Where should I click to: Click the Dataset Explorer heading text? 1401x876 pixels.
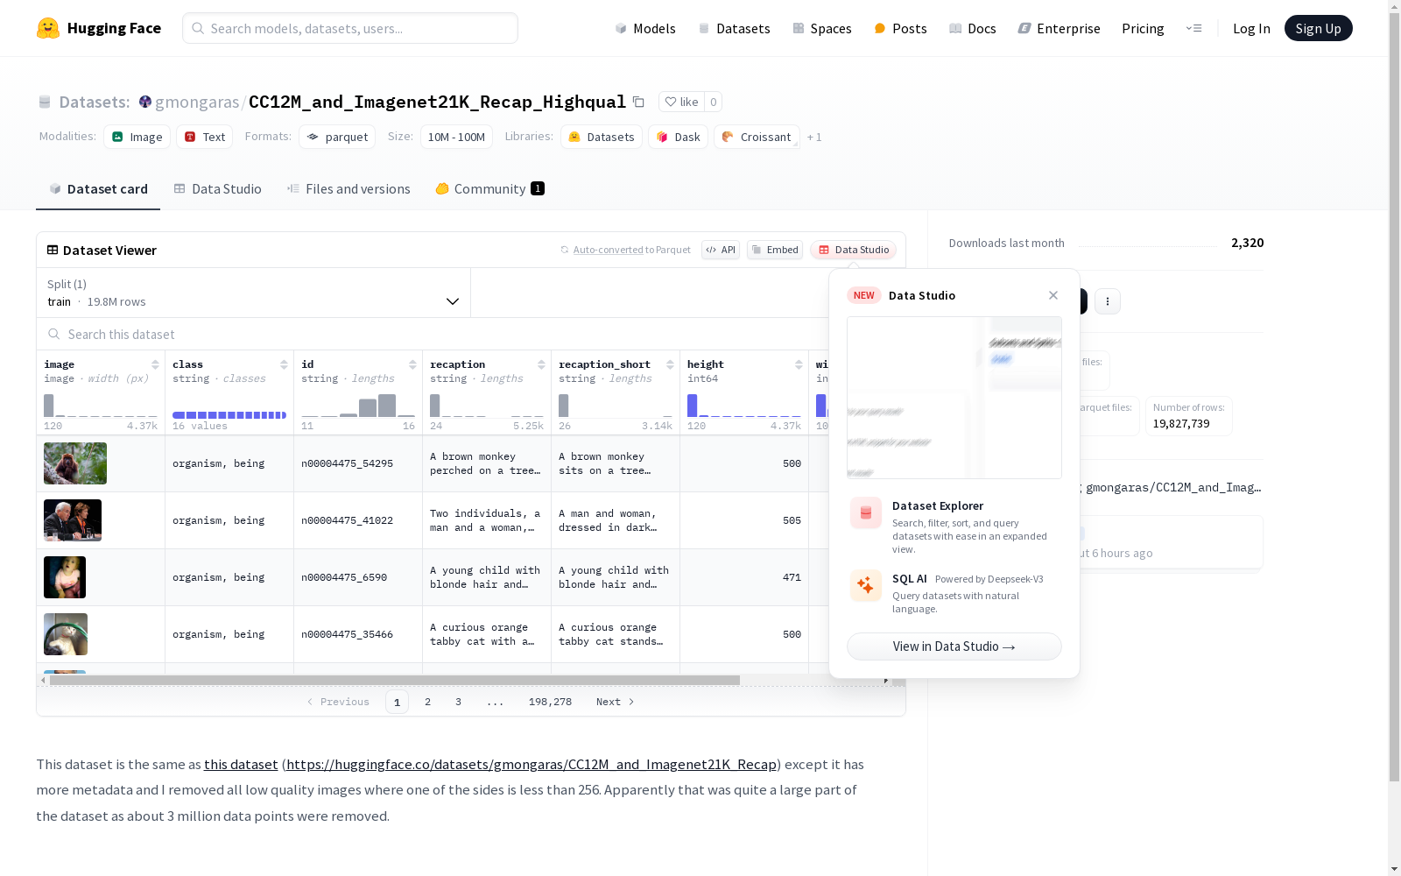[938, 505]
